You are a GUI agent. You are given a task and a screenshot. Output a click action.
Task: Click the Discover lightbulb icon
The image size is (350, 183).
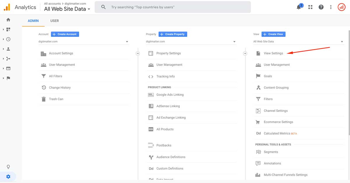[8, 167]
